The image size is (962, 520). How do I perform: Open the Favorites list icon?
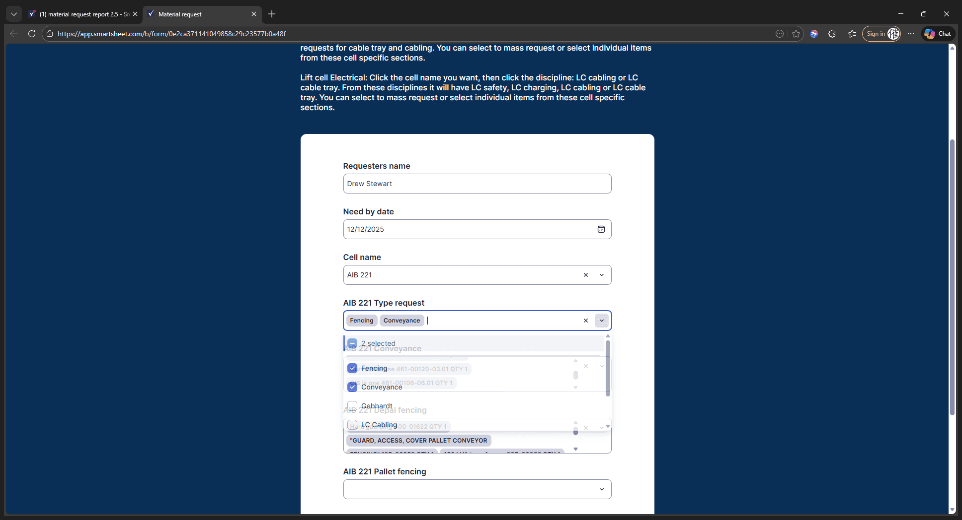(852, 34)
